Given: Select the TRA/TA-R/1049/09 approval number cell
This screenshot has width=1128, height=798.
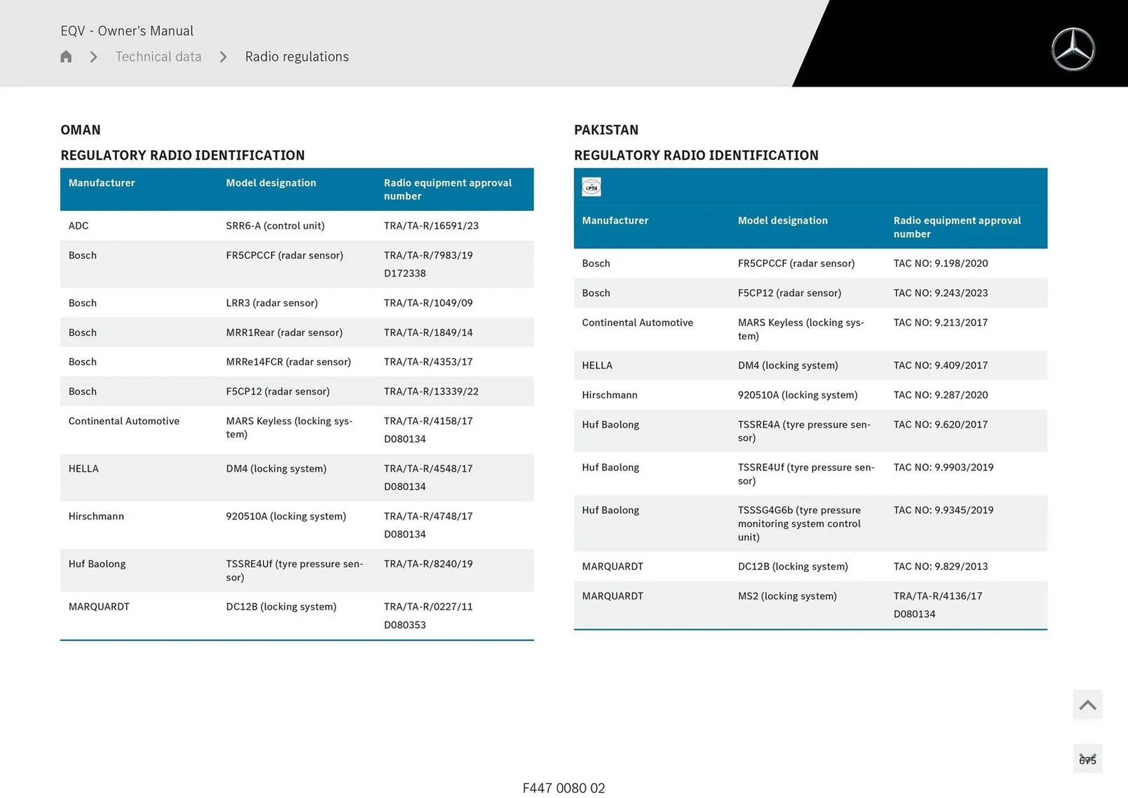Looking at the screenshot, I should pyautogui.click(x=428, y=303).
